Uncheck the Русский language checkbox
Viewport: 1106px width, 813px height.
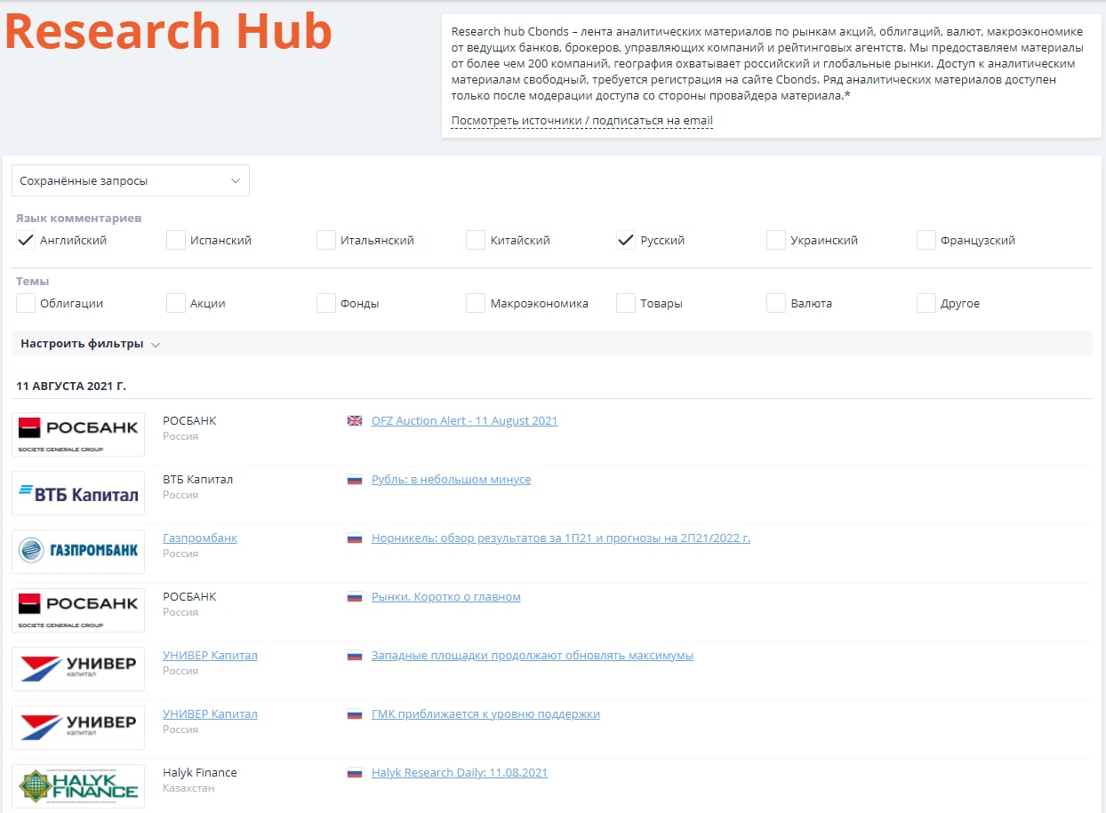pos(626,240)
